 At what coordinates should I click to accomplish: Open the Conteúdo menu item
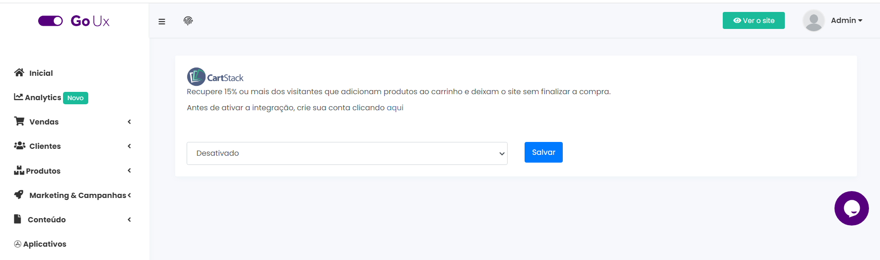(x=46, y=220)
